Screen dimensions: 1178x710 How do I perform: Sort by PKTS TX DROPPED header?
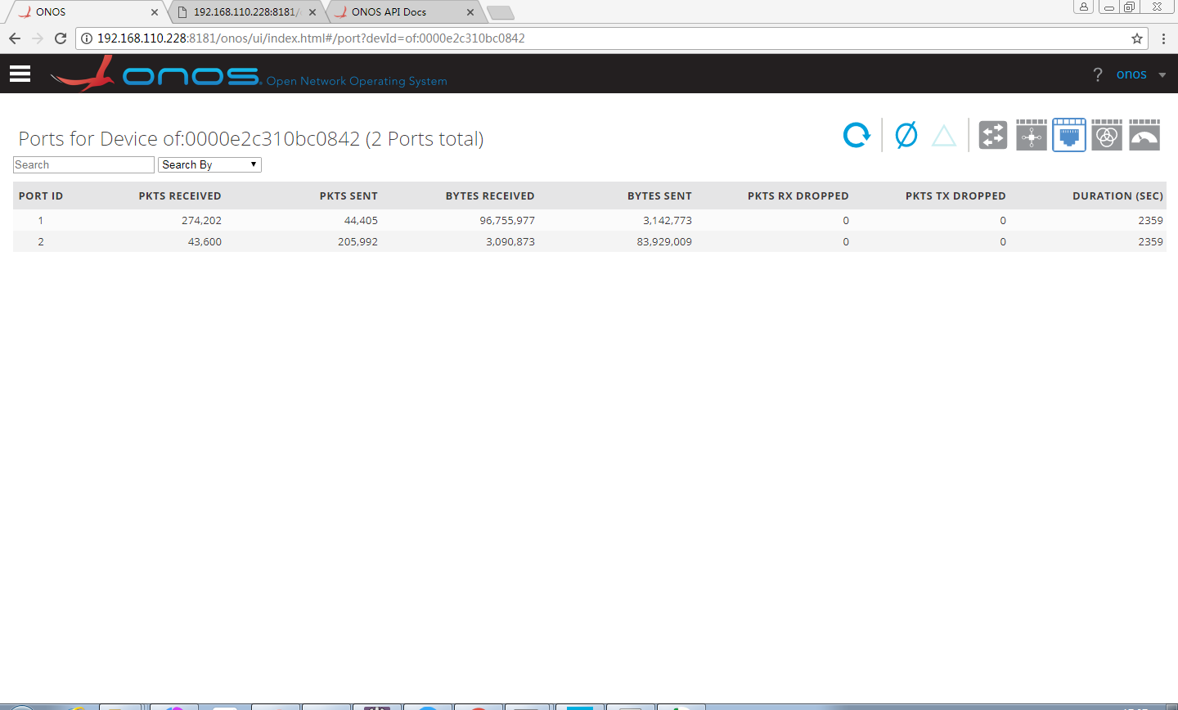tap(955, 195)
